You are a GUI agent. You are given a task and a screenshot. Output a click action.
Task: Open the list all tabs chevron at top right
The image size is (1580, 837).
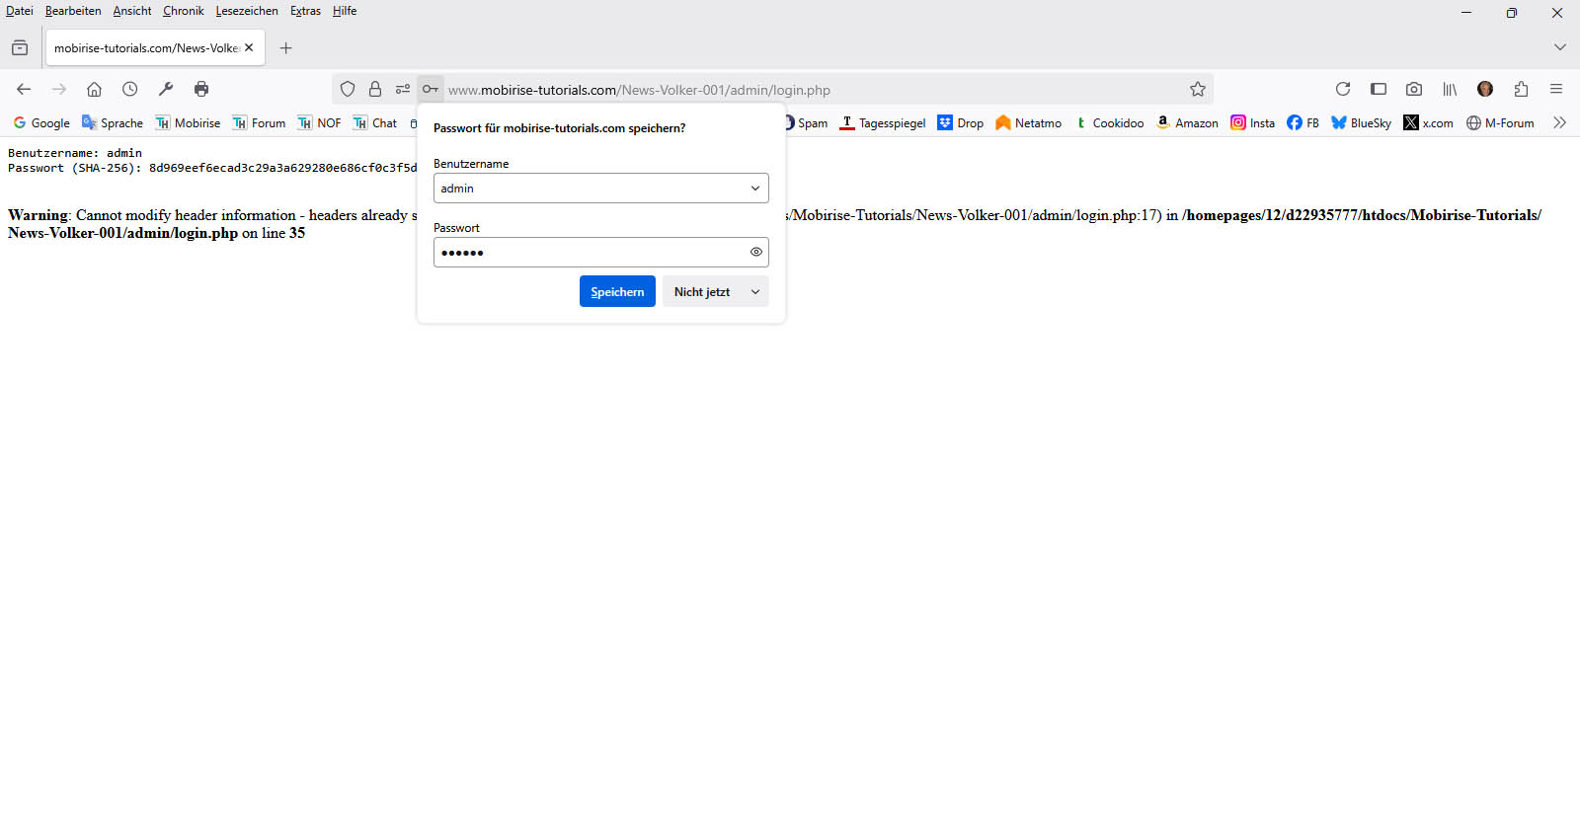1560,47
